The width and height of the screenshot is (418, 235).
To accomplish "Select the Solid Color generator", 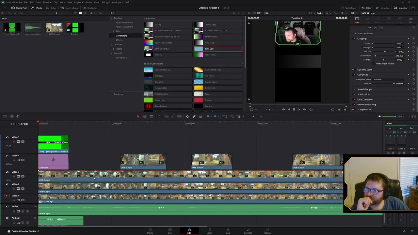I will (218, 49).
